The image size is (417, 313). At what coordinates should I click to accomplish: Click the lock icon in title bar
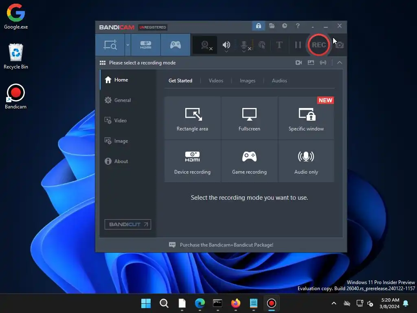259,26
